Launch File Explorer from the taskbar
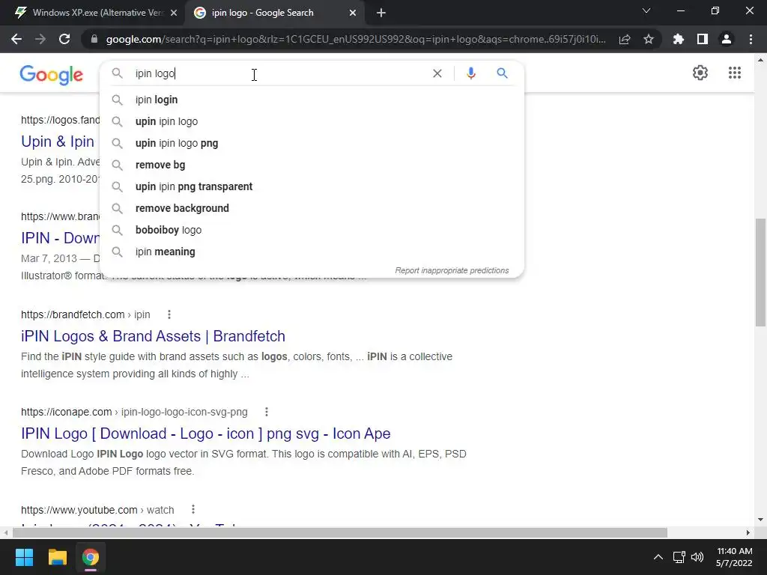The image size is (767, 575). point(57,557)
